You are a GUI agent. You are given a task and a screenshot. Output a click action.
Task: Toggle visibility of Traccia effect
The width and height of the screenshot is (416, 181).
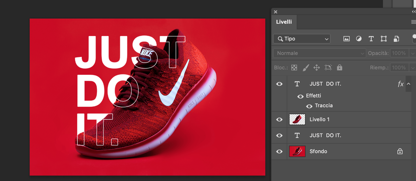pos(309,106)
